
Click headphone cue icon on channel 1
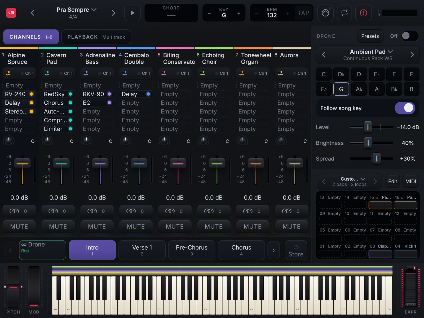(x=14, y=211)
